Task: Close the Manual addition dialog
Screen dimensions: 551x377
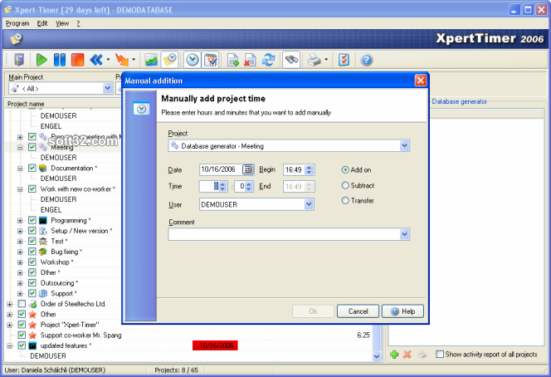Action: click(x=421, y=81)
